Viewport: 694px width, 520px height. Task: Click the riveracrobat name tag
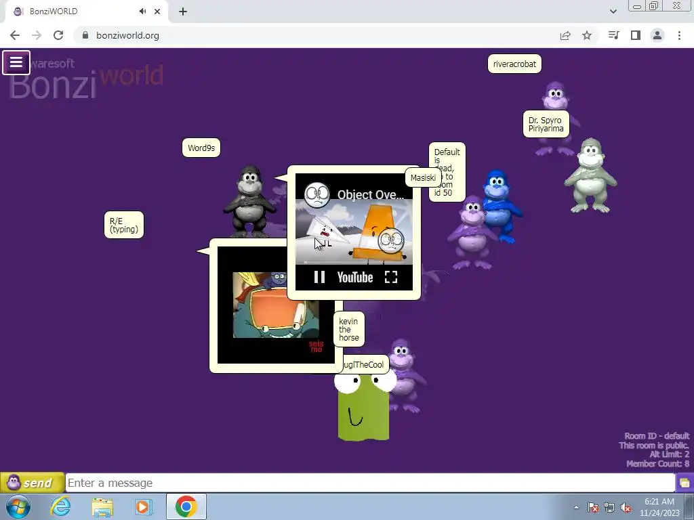[x=514, y=64]
